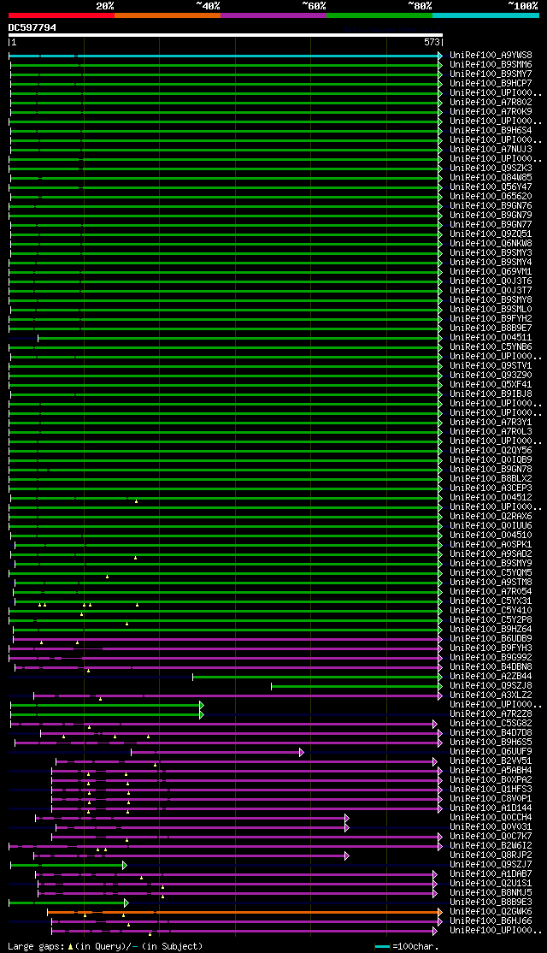
Task: Select the UniRef100_Q5XF41 label
Action: (491, 385)
